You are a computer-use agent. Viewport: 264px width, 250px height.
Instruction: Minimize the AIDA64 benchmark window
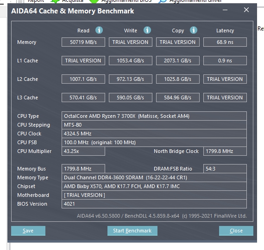(225, 10)
